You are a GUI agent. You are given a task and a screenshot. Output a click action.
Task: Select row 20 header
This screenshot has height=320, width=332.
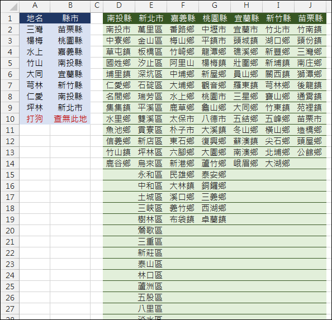click(10, 231)
